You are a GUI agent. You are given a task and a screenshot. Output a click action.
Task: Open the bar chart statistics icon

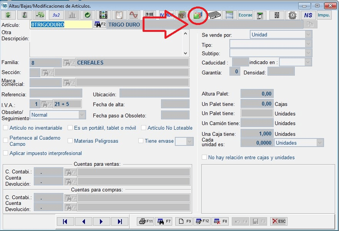point(72,15)
